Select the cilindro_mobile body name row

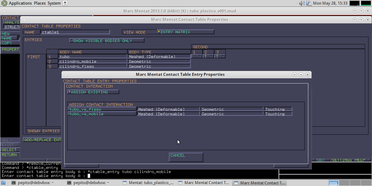(93, 61)
